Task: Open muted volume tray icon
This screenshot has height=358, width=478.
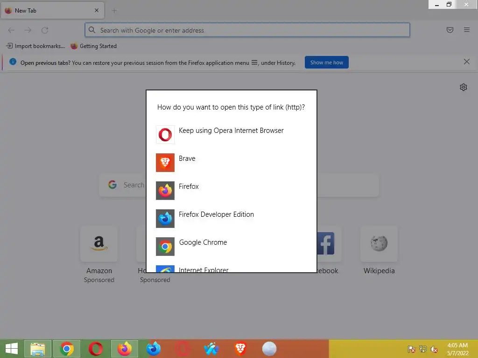Action: 434,349
